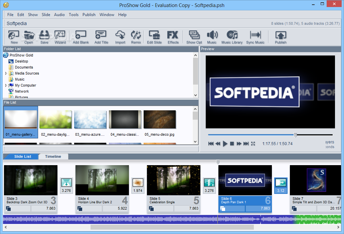Open transition icon after Slide 3

(x=66, y=183)
